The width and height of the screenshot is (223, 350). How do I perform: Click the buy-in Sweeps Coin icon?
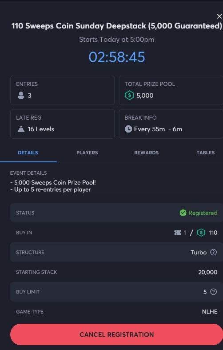click(201, 233)
